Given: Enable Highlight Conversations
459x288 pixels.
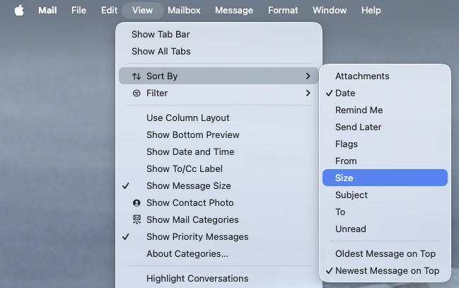Looking at the screenshot, I should click(x=197, y=279).
